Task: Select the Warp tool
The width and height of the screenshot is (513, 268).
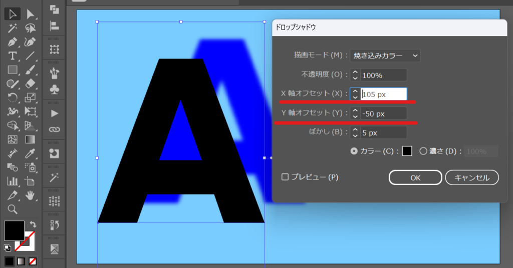Action: pos(13,111)
